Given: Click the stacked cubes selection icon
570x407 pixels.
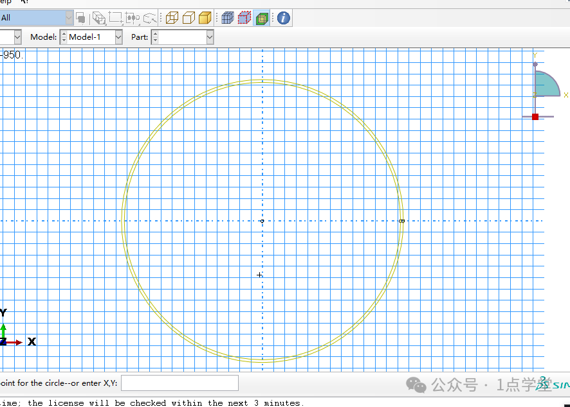Looking at the screenshot, I should click(x=98, y=18).
